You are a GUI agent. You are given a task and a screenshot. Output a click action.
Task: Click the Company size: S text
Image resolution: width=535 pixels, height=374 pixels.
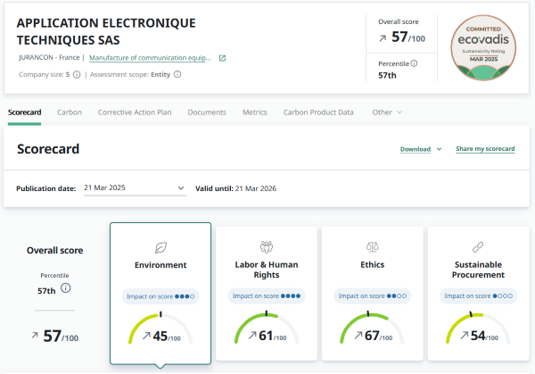[x=45, y=74]
